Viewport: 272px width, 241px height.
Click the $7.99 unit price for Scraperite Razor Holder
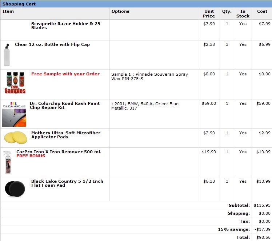tap(209, 24)
